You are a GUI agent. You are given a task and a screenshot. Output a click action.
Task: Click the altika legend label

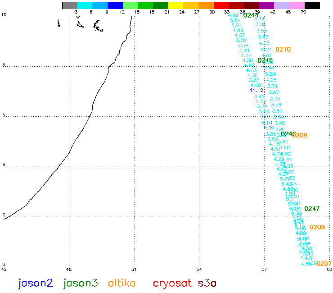tap(121, 283)
